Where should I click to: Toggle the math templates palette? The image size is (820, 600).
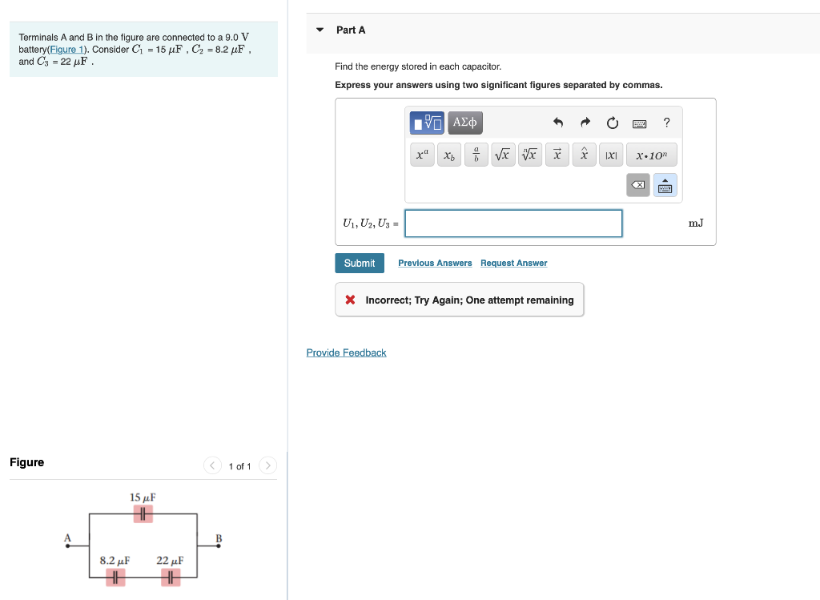click(428, 122)
